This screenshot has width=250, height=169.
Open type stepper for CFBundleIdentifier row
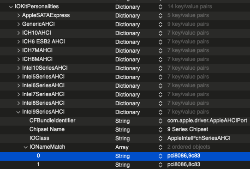point(161,121)
